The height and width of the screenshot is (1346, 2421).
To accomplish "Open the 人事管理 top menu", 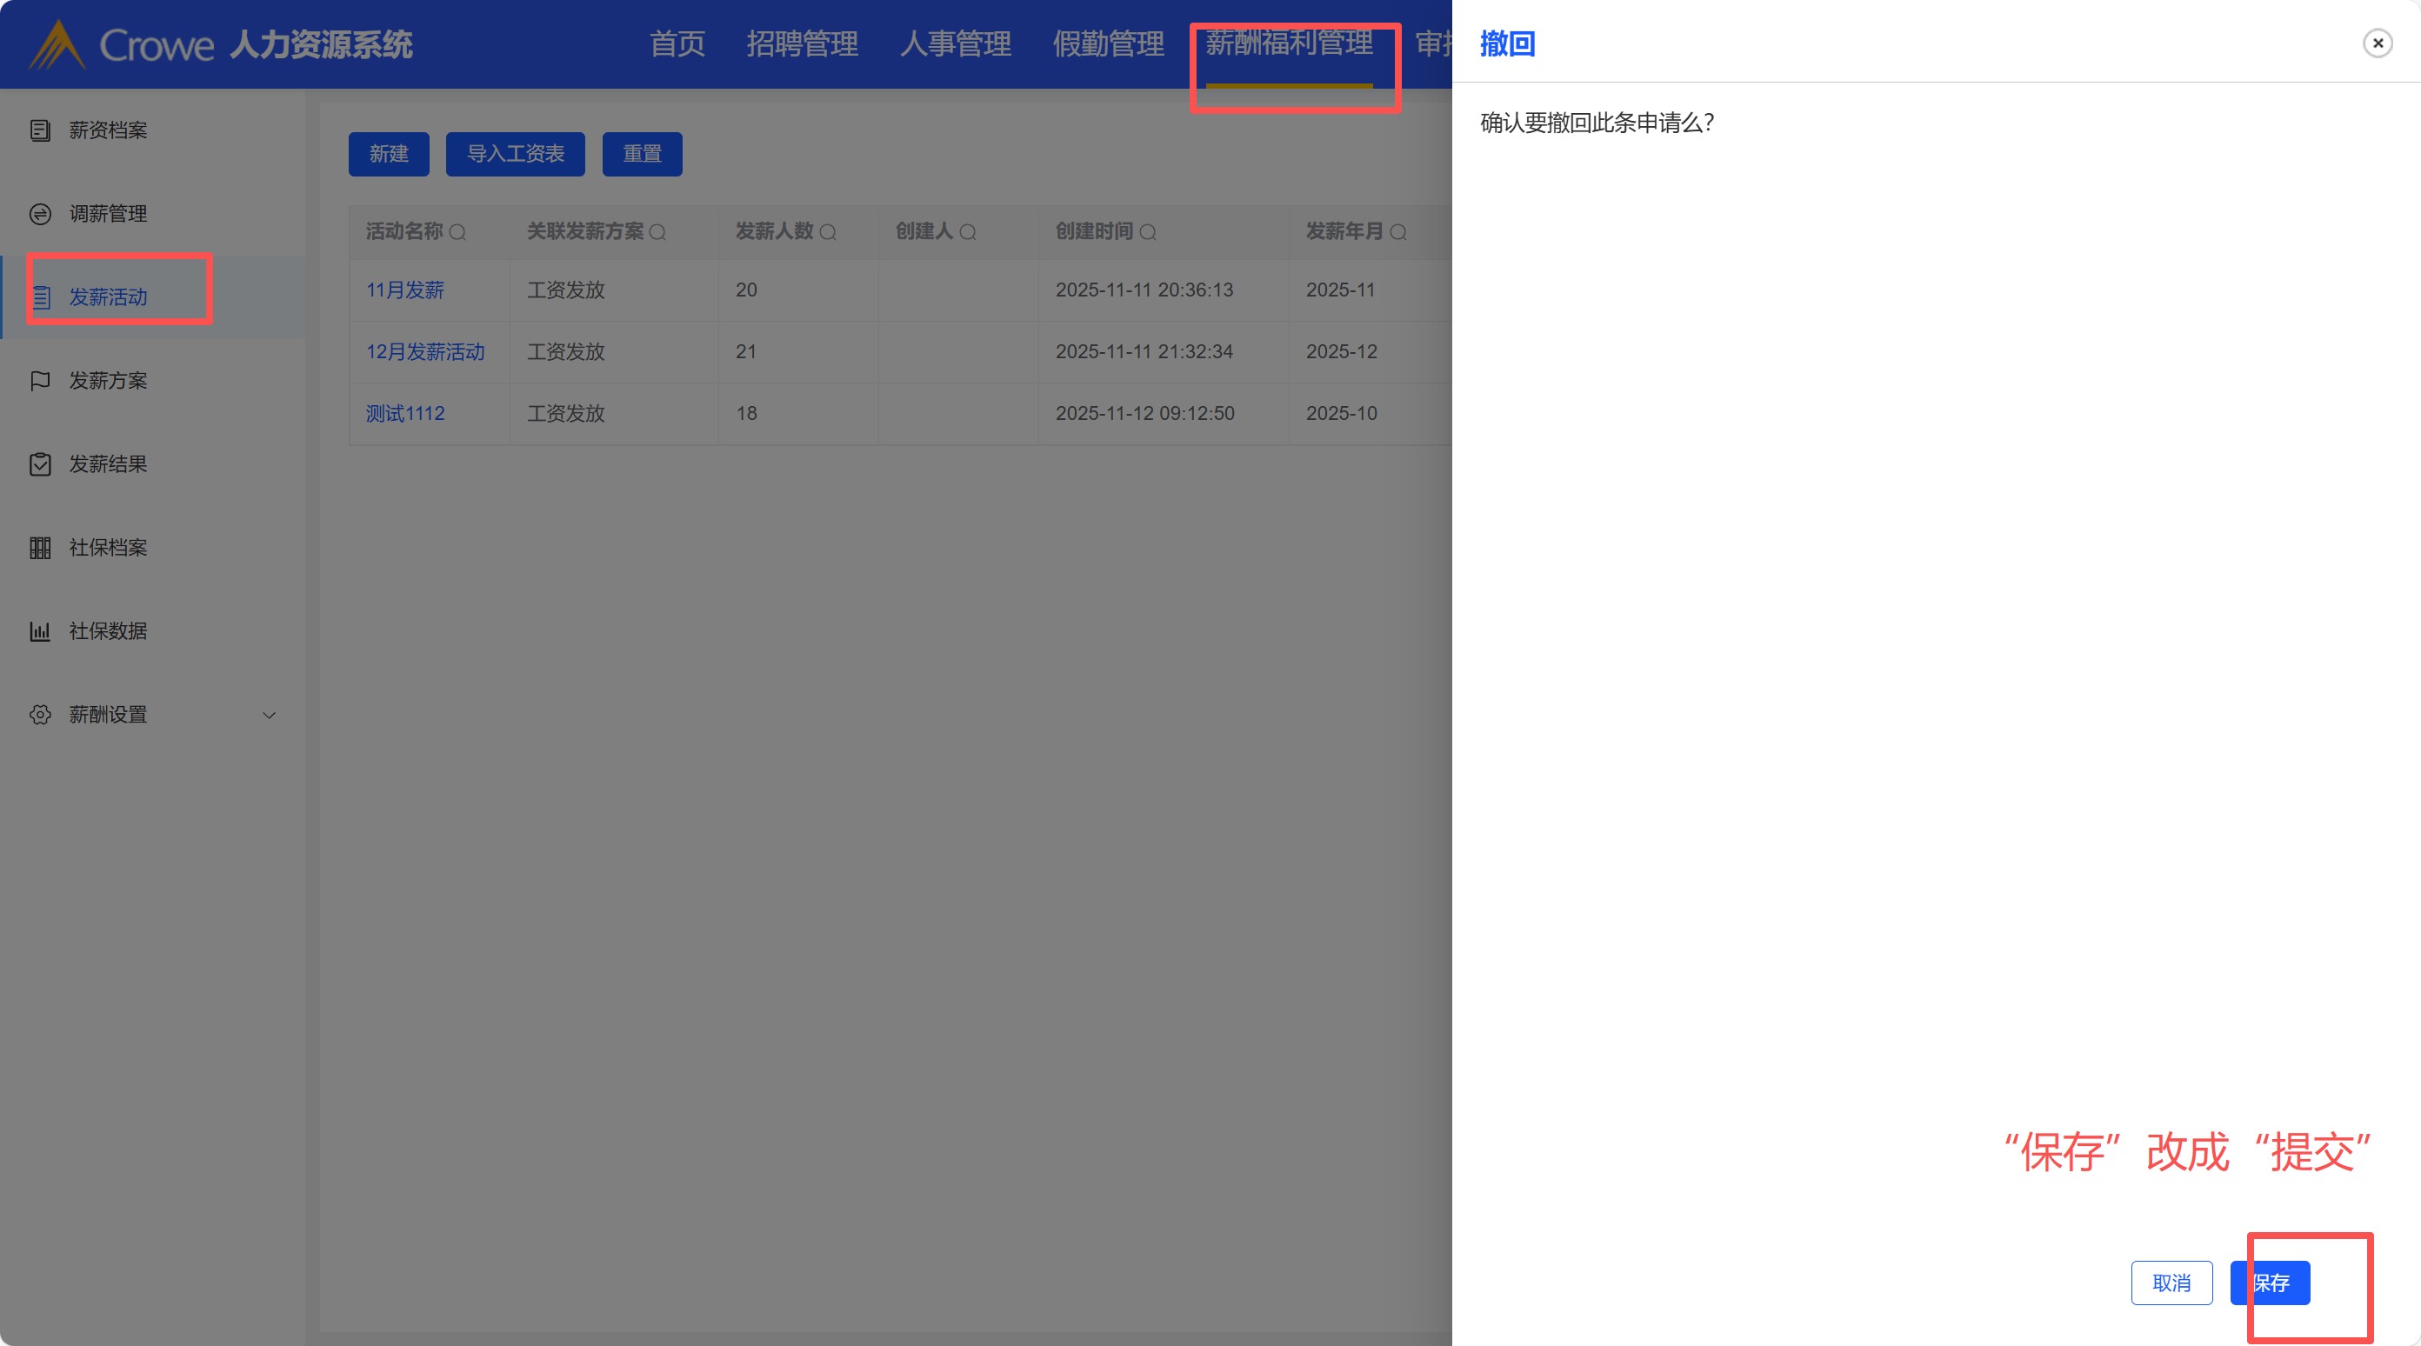I will click(x=955, y=44).
